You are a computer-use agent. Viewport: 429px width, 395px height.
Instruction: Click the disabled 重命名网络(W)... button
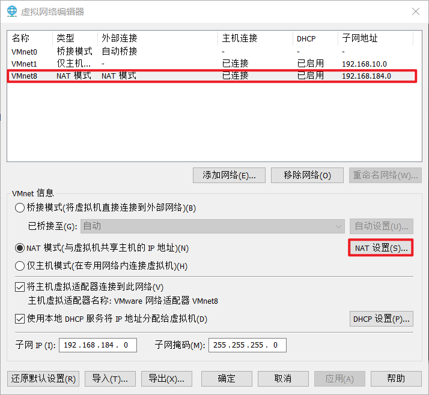385,175
